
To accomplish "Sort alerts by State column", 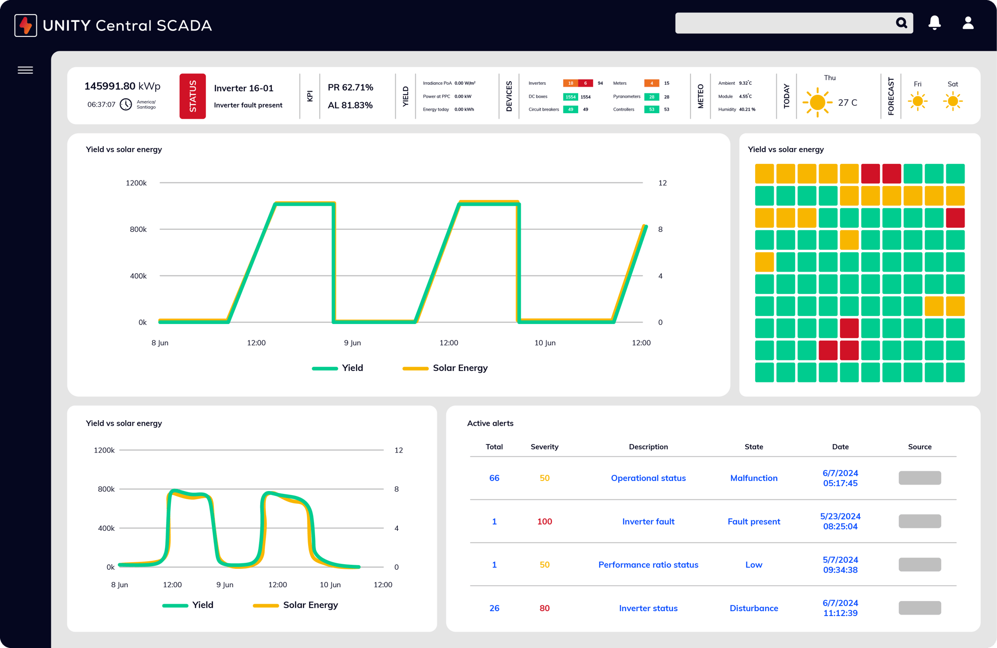I will [x=754, y=447].
